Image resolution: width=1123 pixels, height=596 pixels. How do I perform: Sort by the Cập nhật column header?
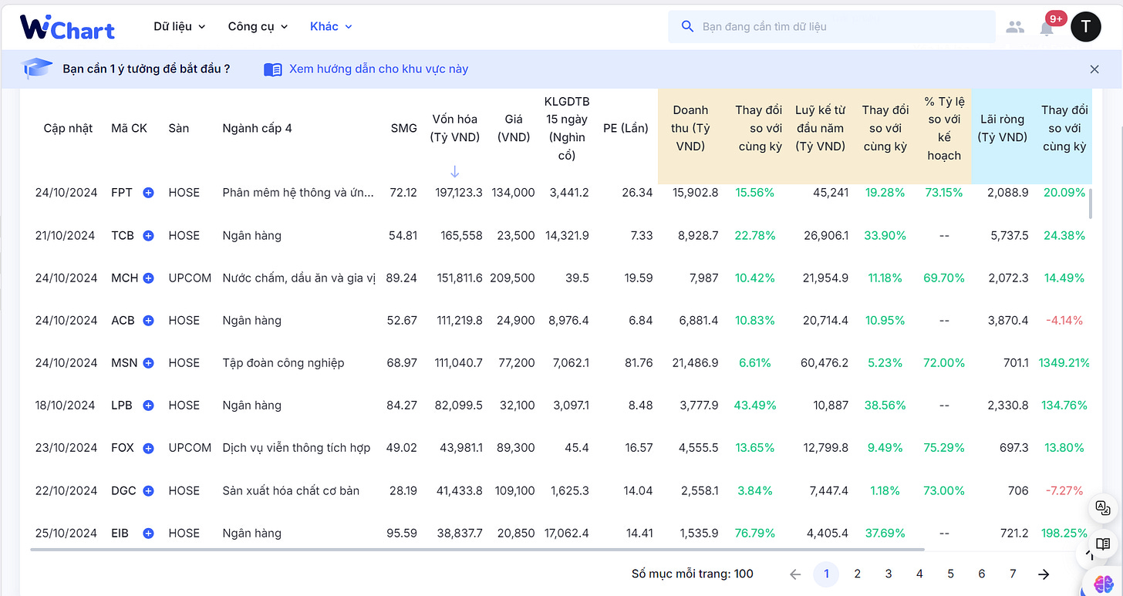point(68,128)
